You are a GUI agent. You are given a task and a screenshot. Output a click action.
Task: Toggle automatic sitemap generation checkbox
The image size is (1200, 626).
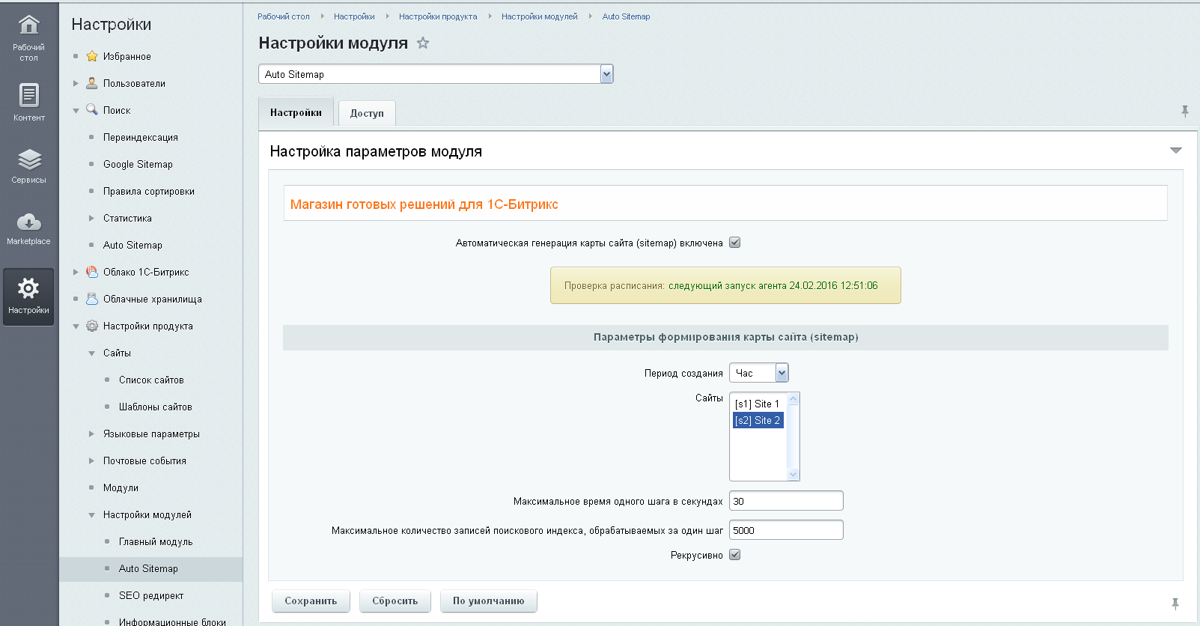point(735,243)
